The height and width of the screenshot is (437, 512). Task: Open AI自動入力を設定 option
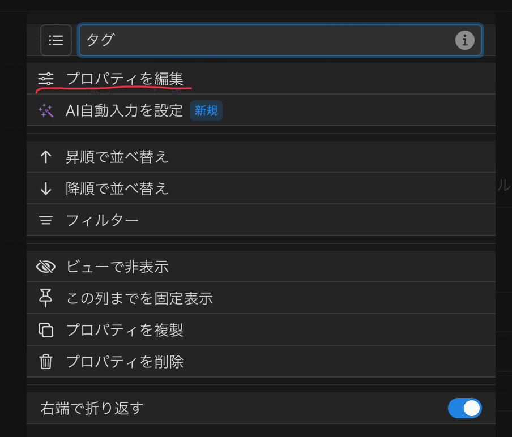tap(125, 111)
